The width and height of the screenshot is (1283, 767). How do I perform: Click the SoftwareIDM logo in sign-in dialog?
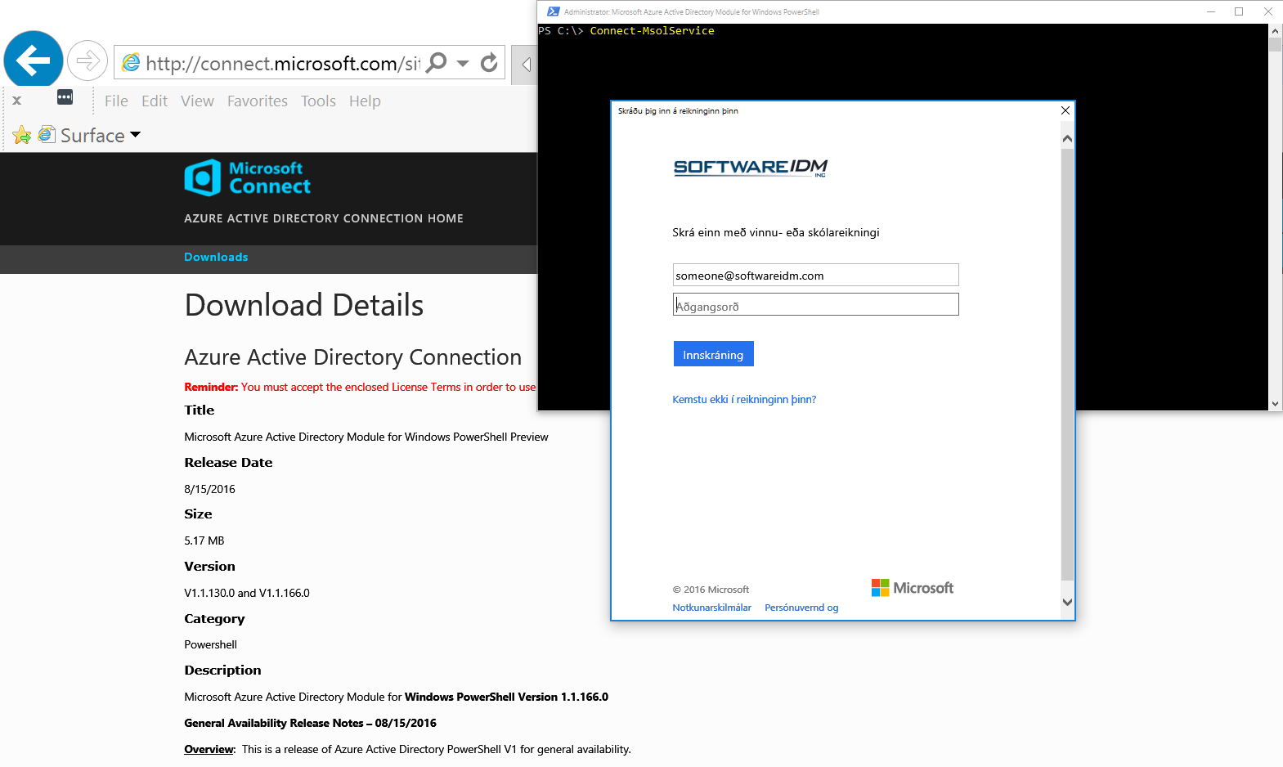click(751, 168)
